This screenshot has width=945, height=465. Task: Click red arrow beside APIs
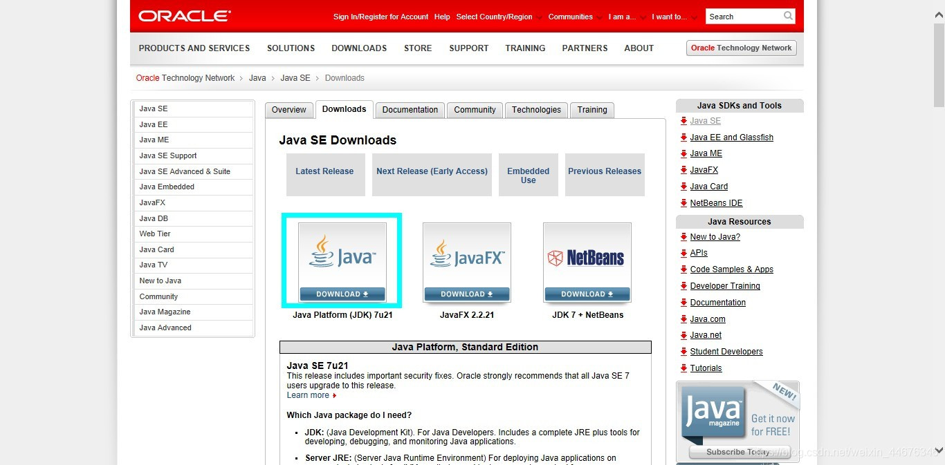tap(683, 253)
